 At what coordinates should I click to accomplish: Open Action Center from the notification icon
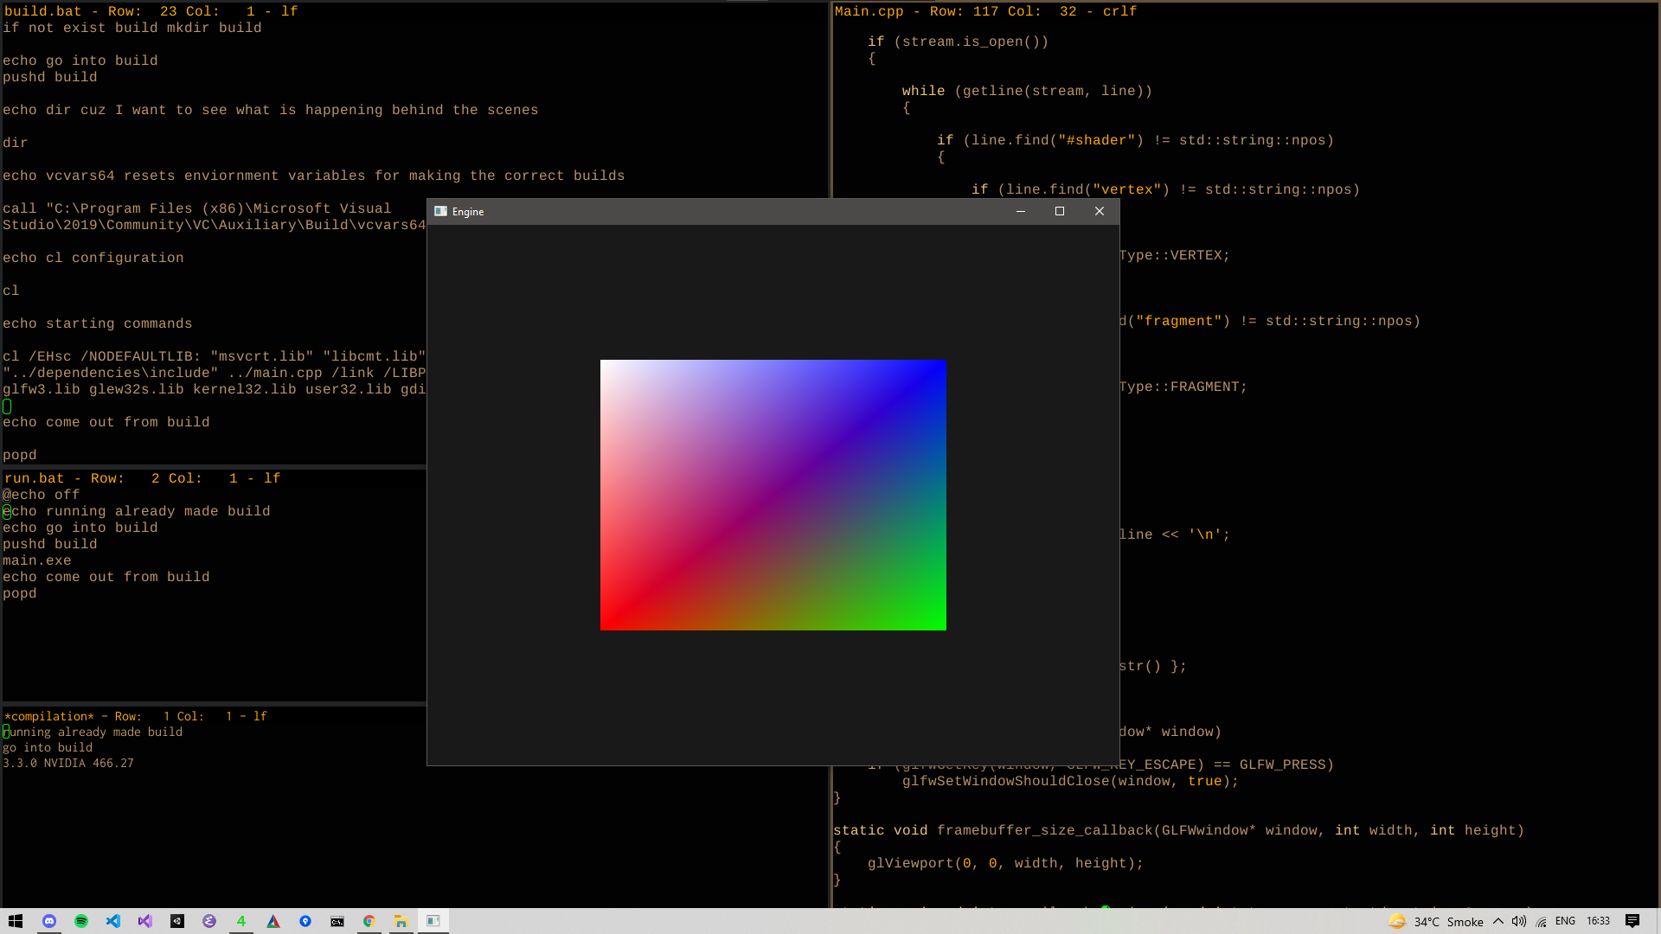[1633, 921]
